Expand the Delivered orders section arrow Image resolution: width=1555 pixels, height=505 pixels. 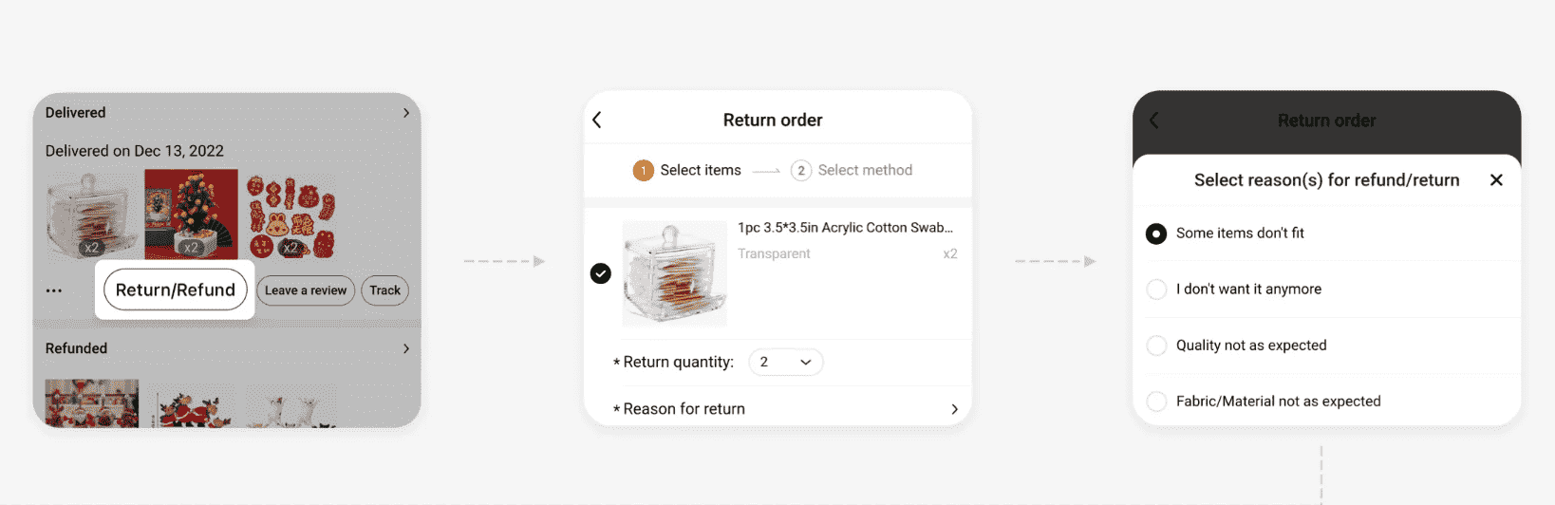click(x=406, y=113)
